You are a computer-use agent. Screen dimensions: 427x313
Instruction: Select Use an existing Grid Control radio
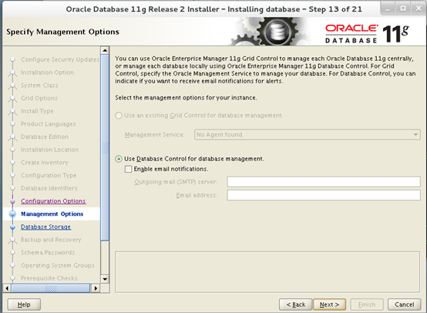(119, 116)
